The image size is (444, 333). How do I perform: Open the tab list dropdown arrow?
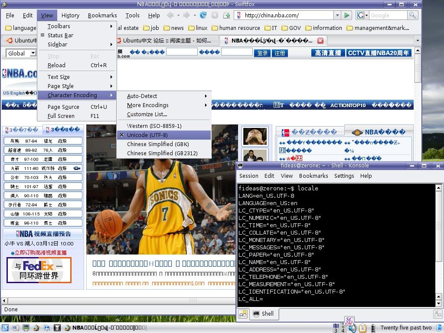pos(418,40)
